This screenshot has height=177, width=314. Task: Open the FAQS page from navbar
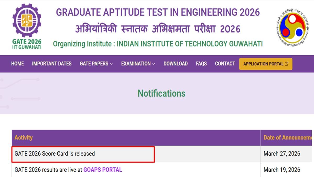201,64
